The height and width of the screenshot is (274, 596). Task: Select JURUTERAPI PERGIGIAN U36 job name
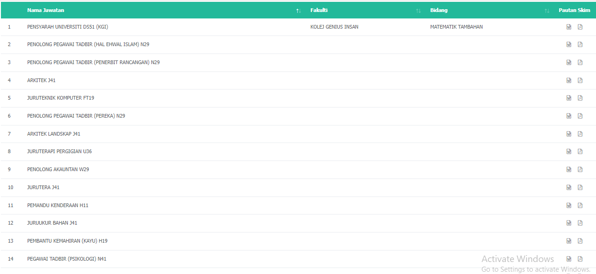pyautogui.click(x=60, y=151)
